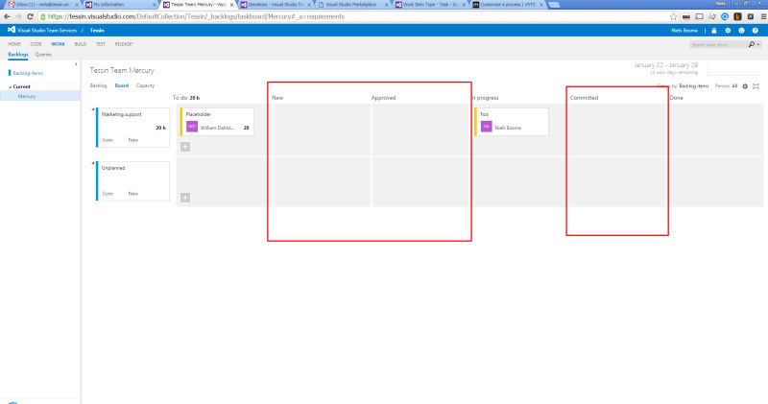Image resolution: width=768 pixels, height=404 pixels.
Task: Open board settings gear icon
Action: (x=745, y=86)
